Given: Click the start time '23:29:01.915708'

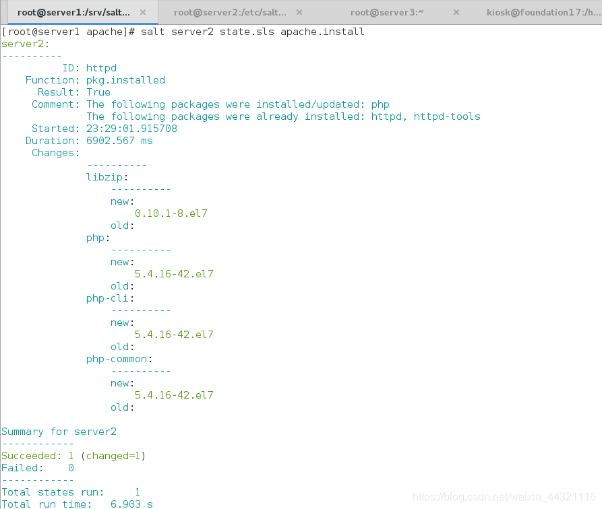Looking at the screenshot, I should tap(131, 129).
